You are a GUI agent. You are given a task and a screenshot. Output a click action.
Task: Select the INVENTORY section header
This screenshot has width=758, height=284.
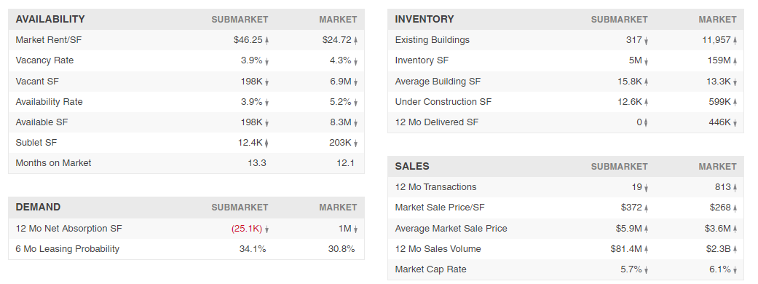click(x=425, y=20)
